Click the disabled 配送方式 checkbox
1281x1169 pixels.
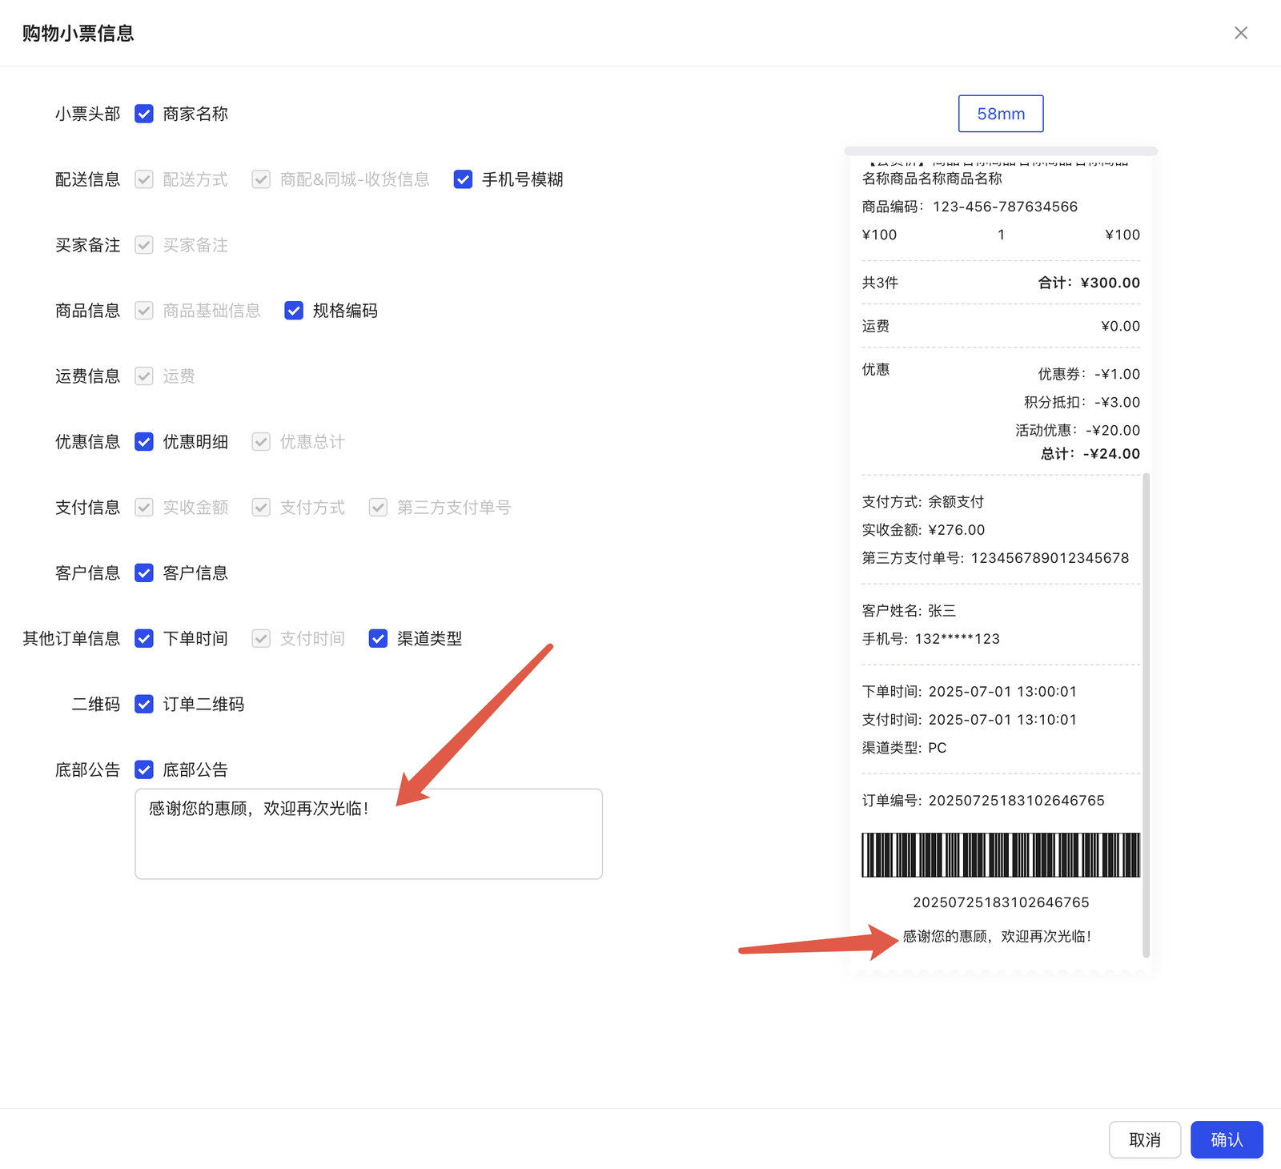coord(144,179)
